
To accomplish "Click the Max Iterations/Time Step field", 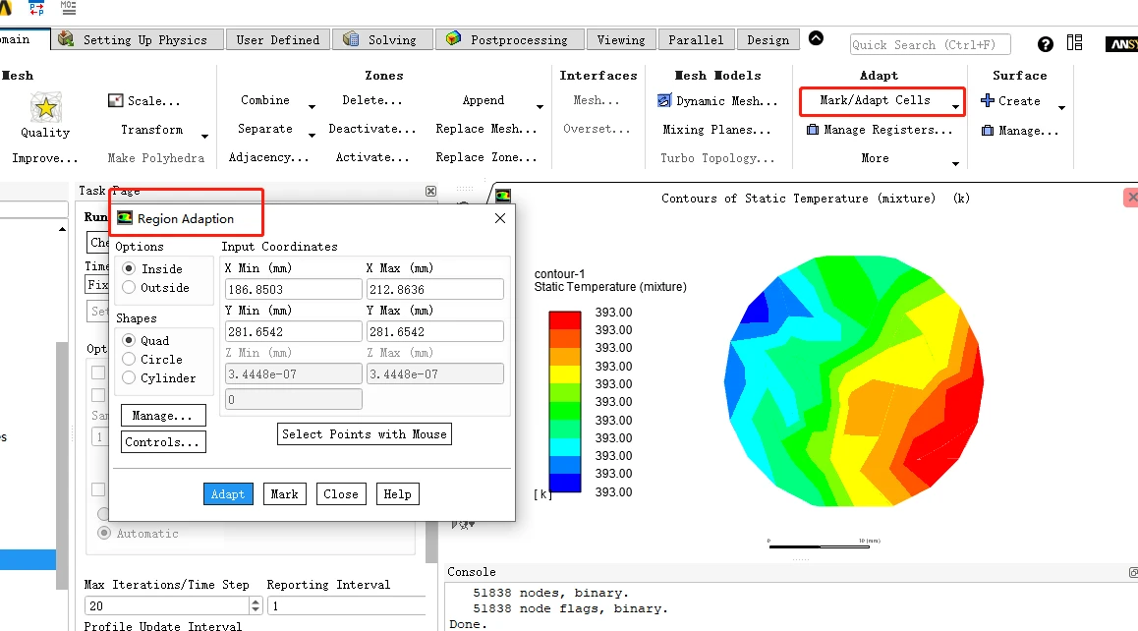I will [x=167, y=605].
